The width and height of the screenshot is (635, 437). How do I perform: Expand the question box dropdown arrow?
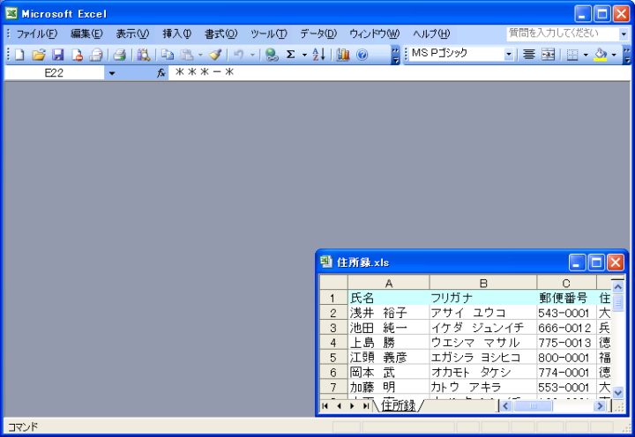pos(624,34)
